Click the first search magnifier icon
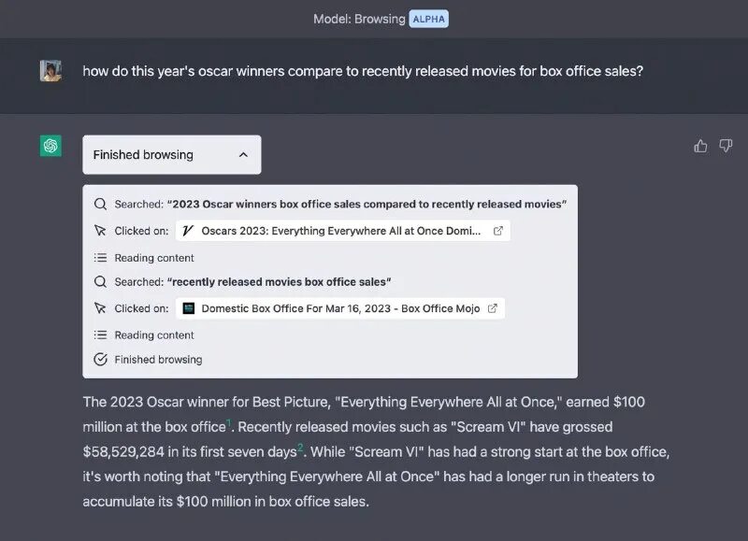This screenshot has height=541, width=748. pos(100,204)
